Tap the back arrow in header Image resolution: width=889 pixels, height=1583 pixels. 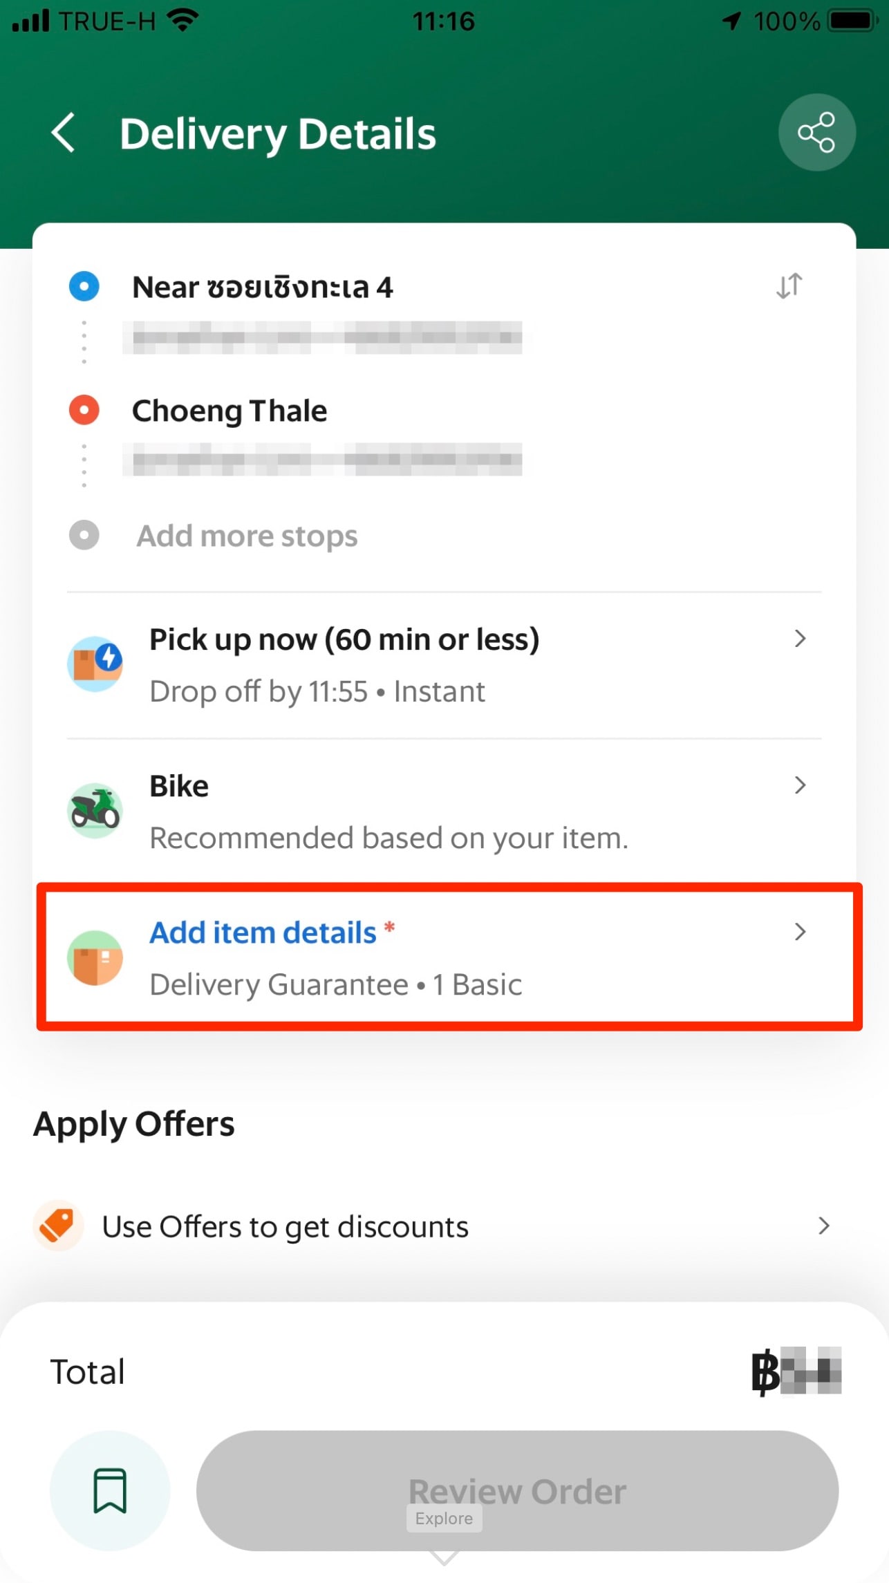[64, 133]
